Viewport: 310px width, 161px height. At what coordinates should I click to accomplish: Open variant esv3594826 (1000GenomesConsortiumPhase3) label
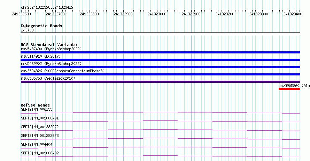click(63, 71)
